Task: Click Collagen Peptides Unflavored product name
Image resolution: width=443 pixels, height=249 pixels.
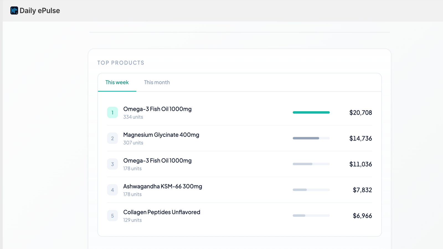Action: pos(162,212)
